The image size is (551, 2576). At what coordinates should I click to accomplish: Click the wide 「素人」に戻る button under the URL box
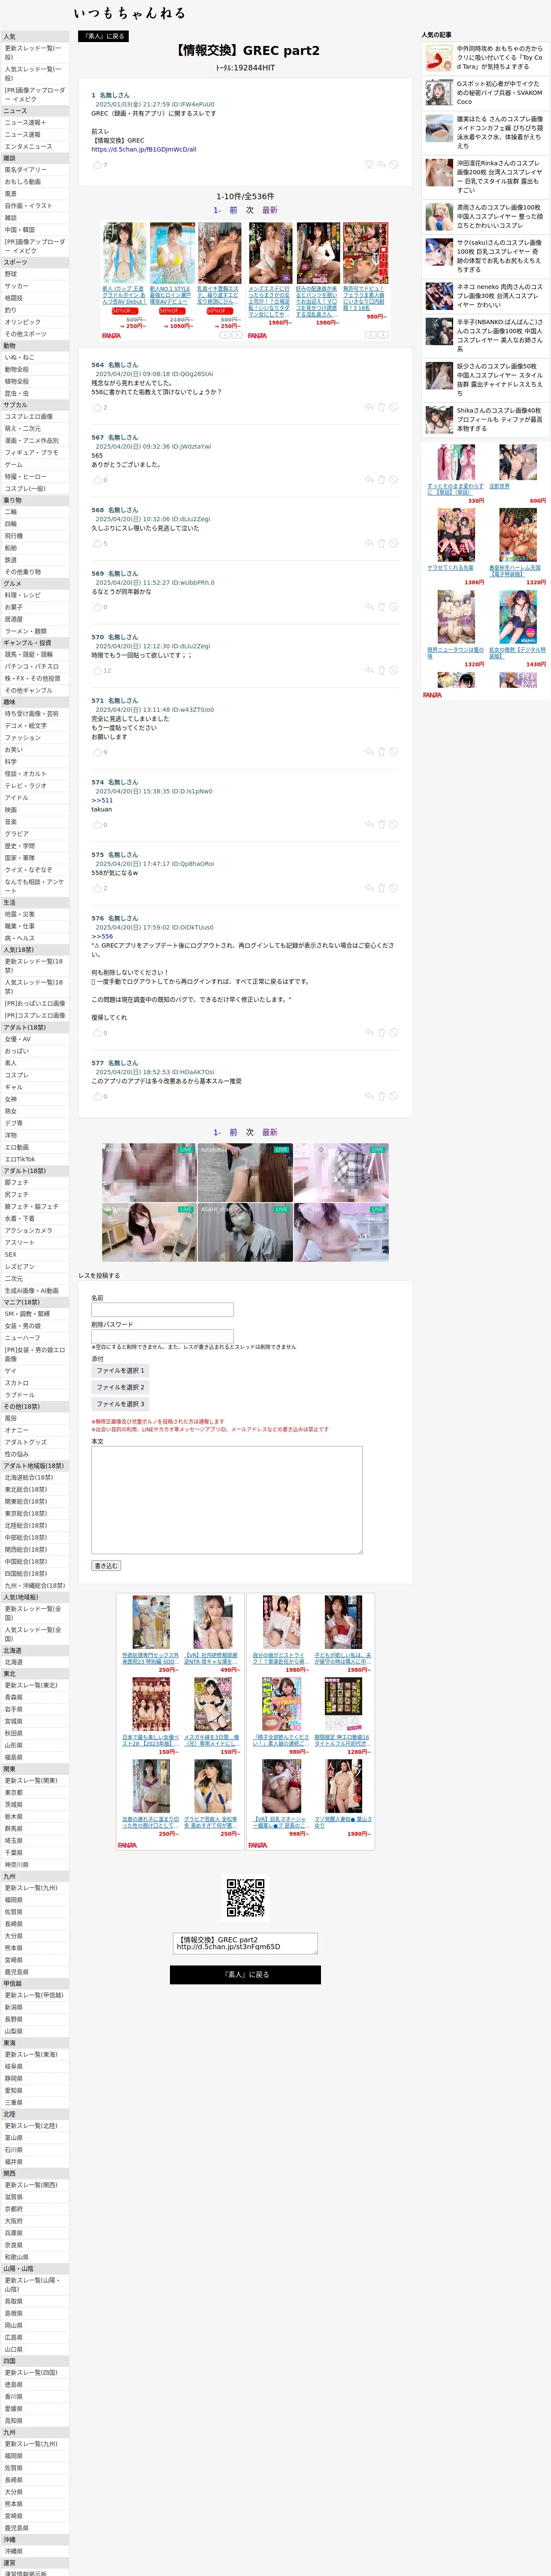coord(245,1974)
